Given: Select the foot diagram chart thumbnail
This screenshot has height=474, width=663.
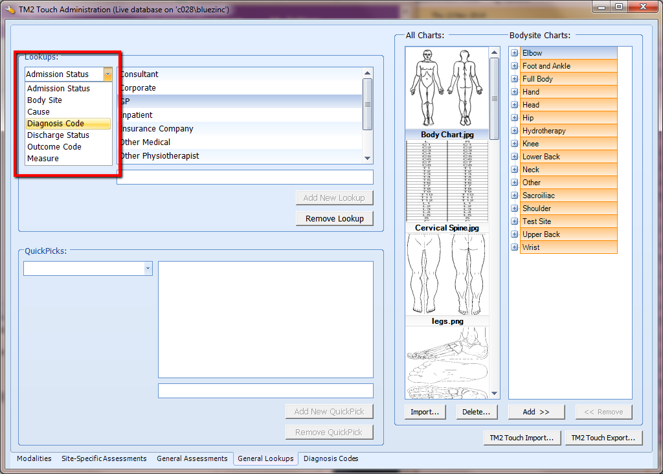Looking at the screenshot, I should point(447,363).
